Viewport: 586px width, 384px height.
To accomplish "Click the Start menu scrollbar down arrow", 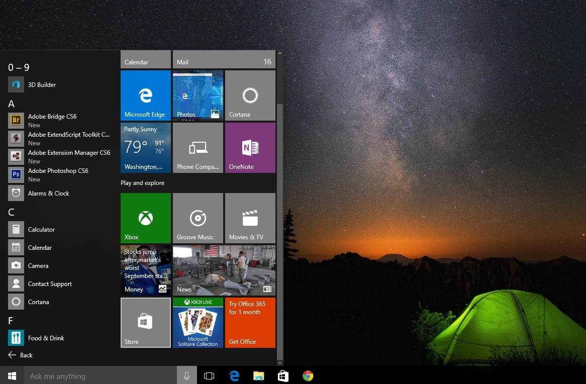I will click(280, 363).
